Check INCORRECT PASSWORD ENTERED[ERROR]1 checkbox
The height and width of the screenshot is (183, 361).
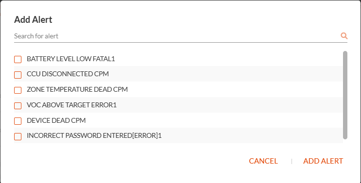click(x=18, y=136)
